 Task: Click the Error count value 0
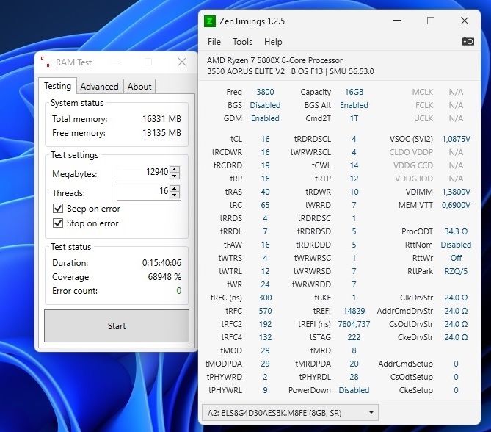tap(179, 291)
